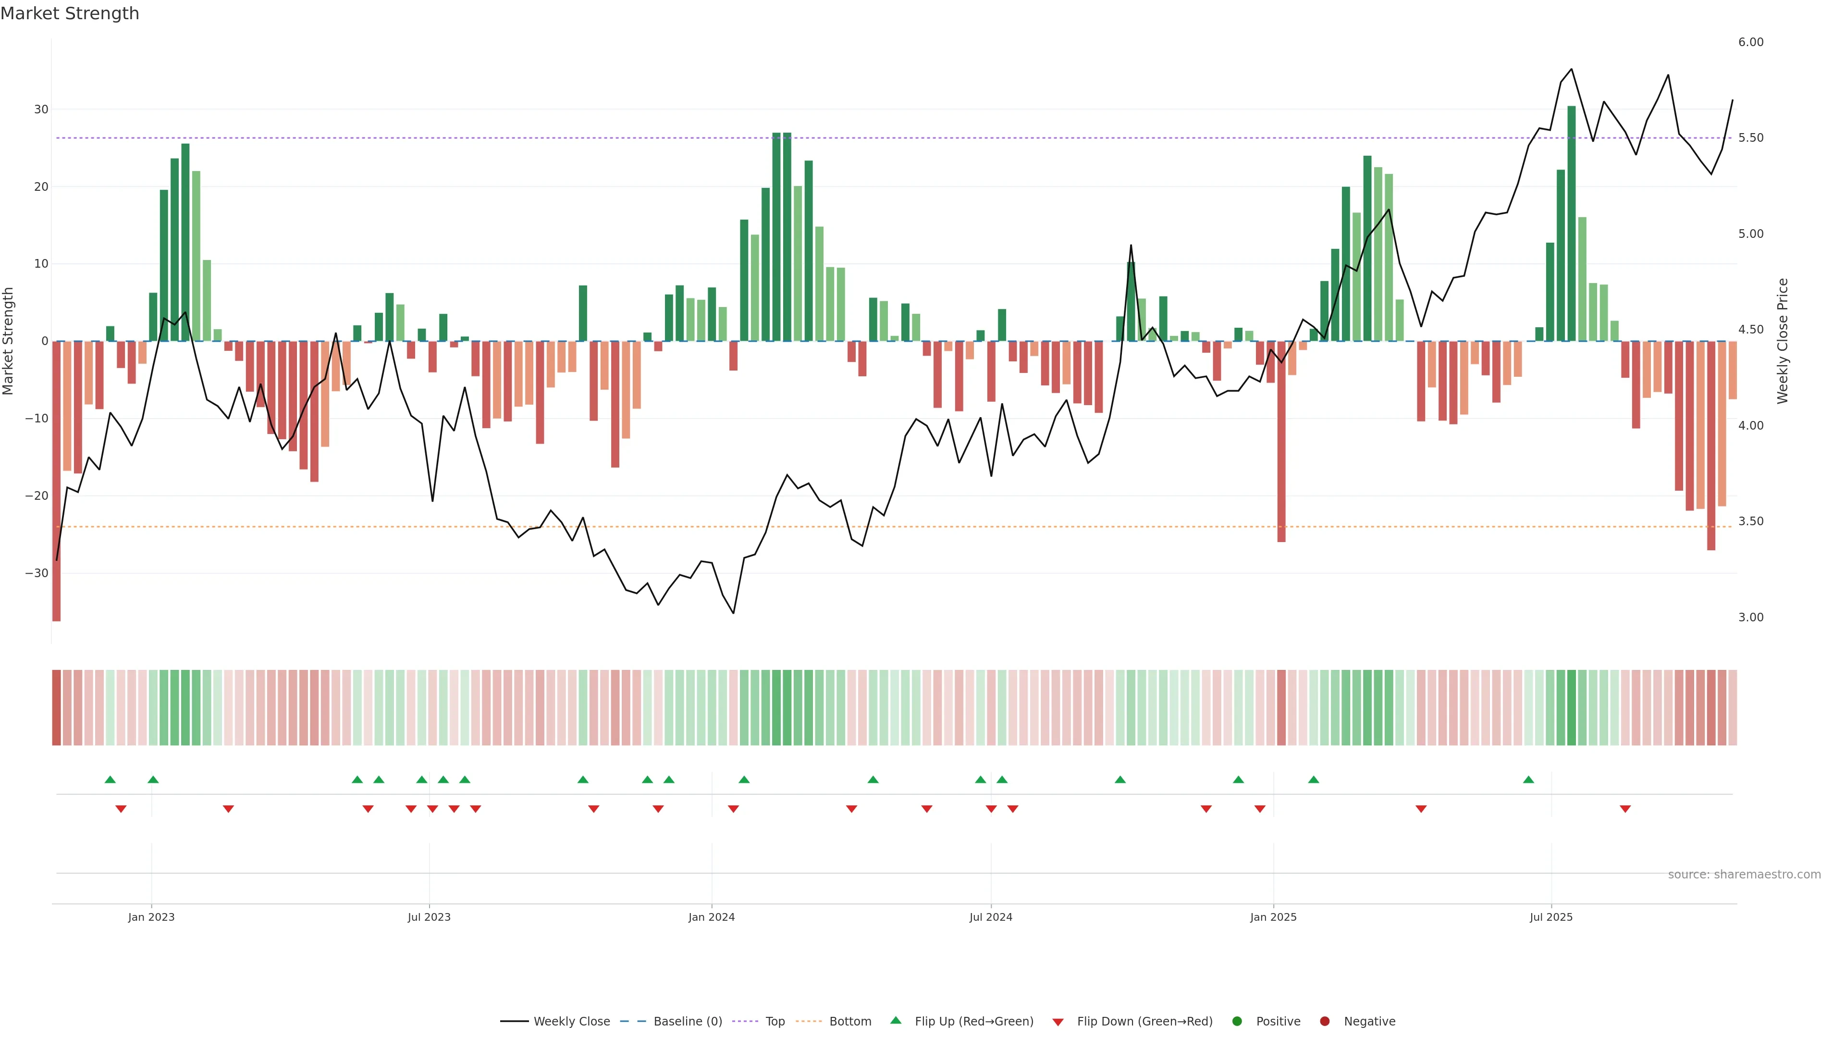Click the 6.00 right axis tick label

click(x=1750, y=42)
